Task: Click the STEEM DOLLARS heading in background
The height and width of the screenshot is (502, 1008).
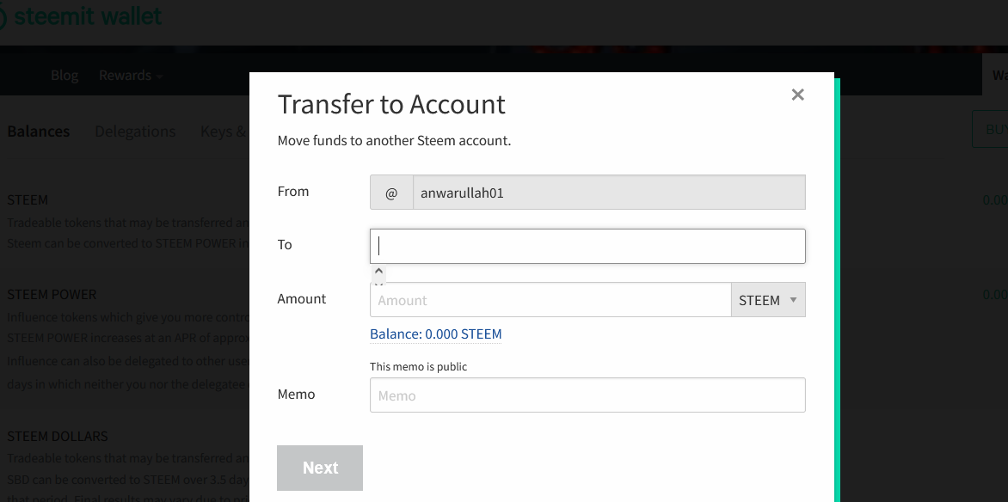Action: pyautogui.click(x=58, y=436)
